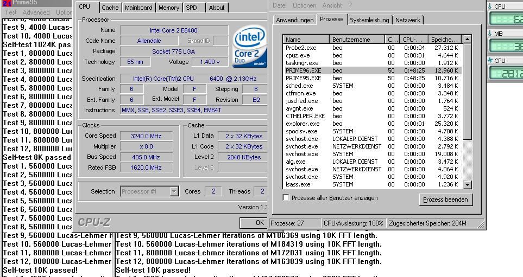Select the lsass.exe process row
The width and height of the screenshot is (523, 277).
(372, 184)
